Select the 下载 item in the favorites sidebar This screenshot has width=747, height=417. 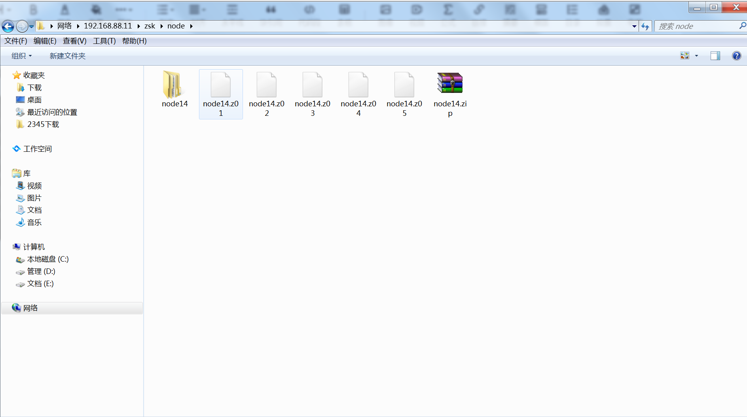point(34,87)
